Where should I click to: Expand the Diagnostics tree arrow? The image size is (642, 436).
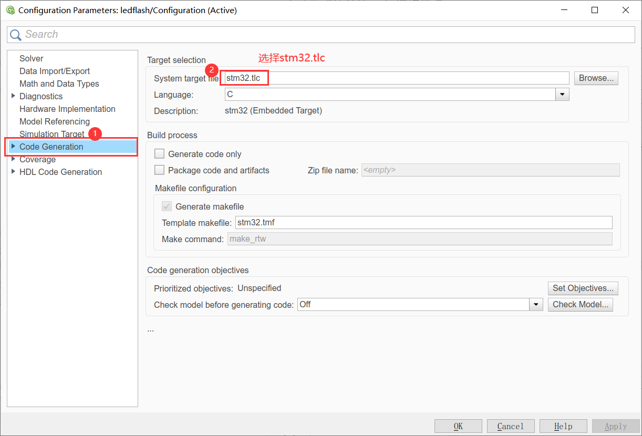[x=13, y=96]
